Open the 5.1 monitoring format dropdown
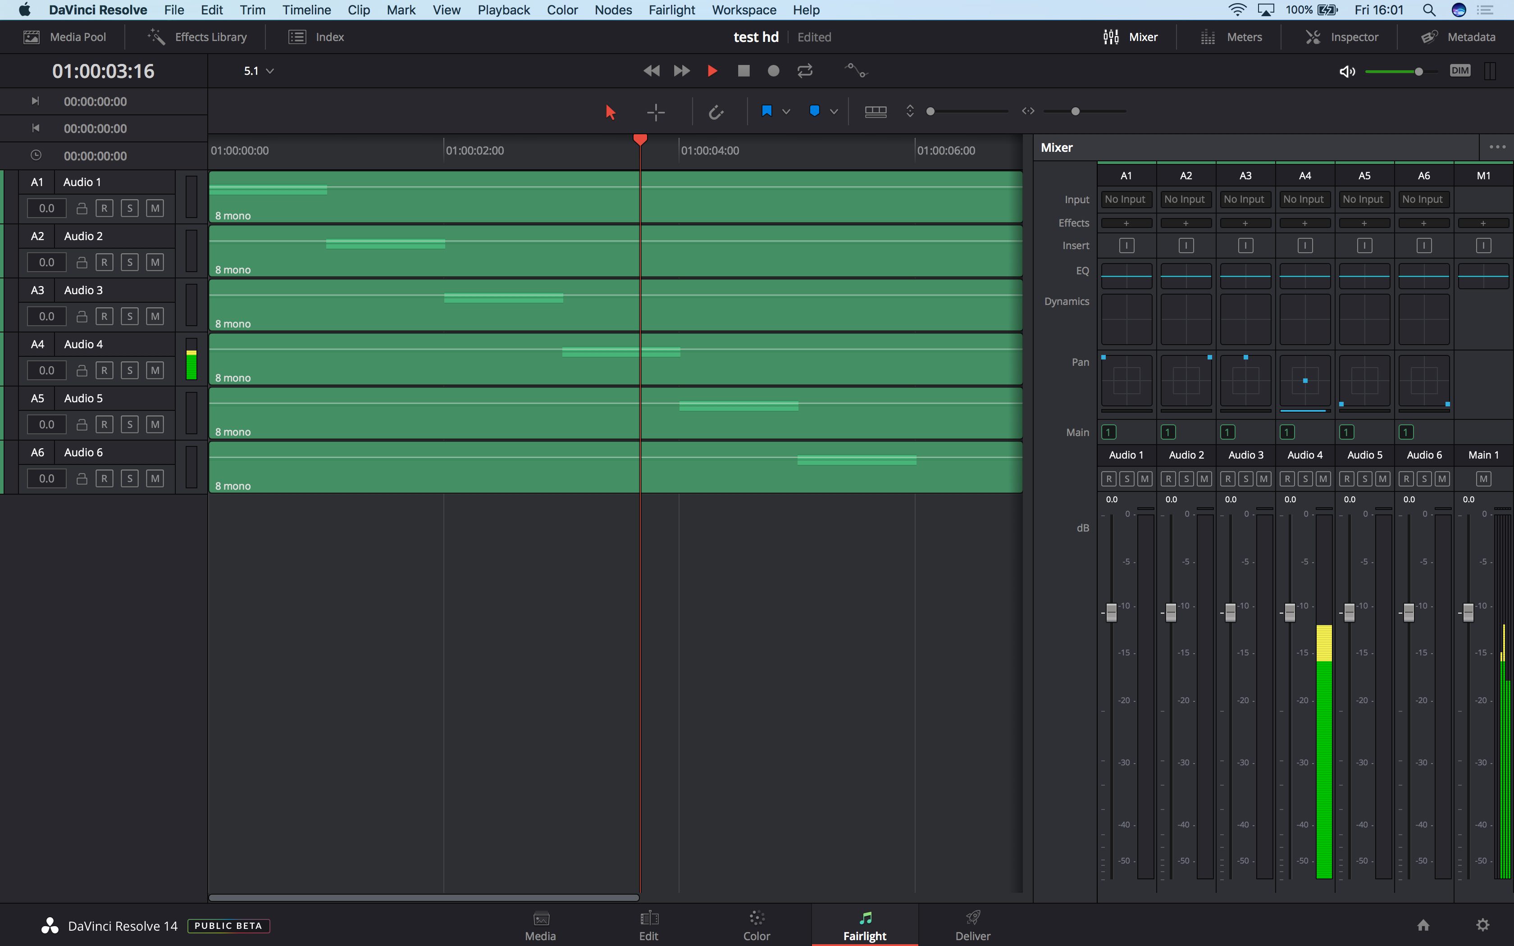 tap(258, 71)
